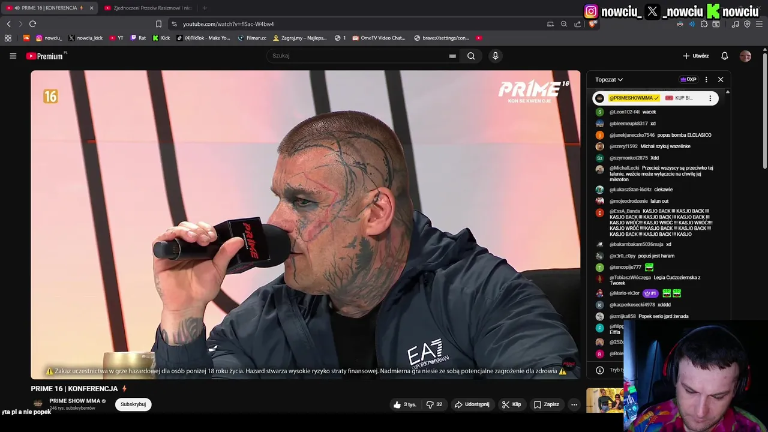Click the live chat info icon

599,370
